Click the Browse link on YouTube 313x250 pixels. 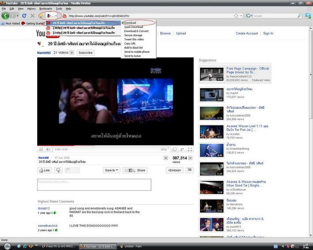[x=165, y=33]
